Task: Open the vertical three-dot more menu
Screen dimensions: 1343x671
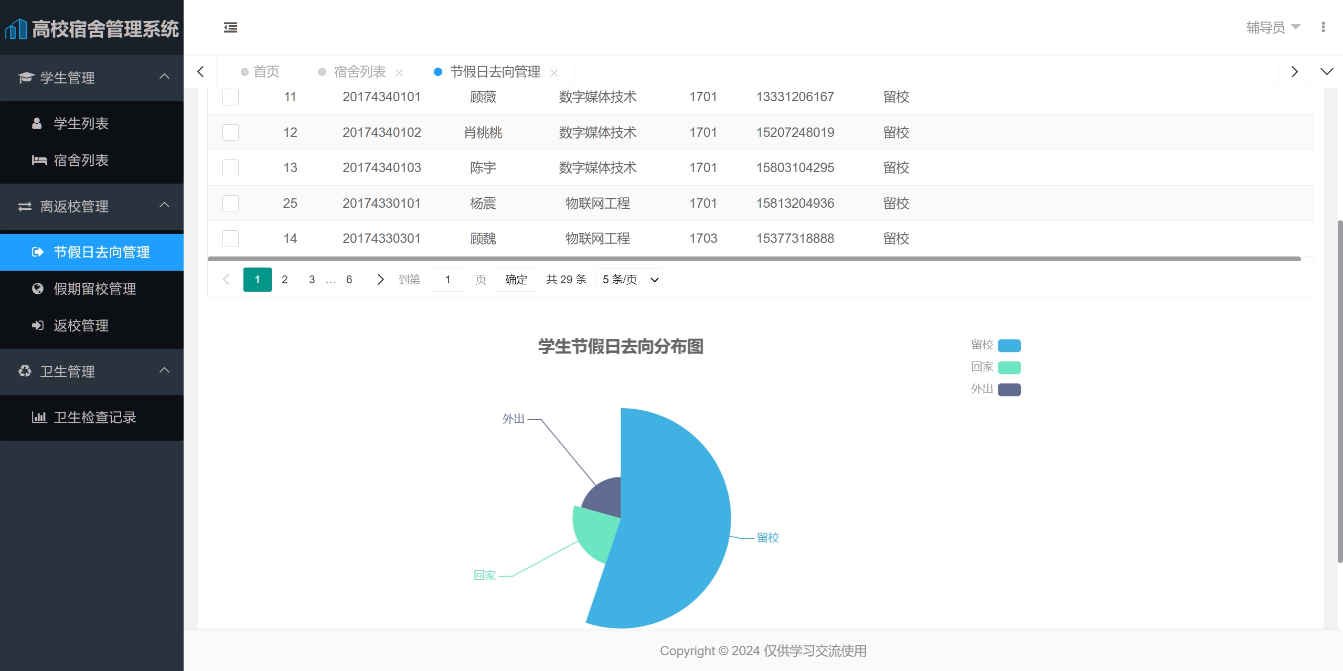Action: click(x=1323, y=27)
